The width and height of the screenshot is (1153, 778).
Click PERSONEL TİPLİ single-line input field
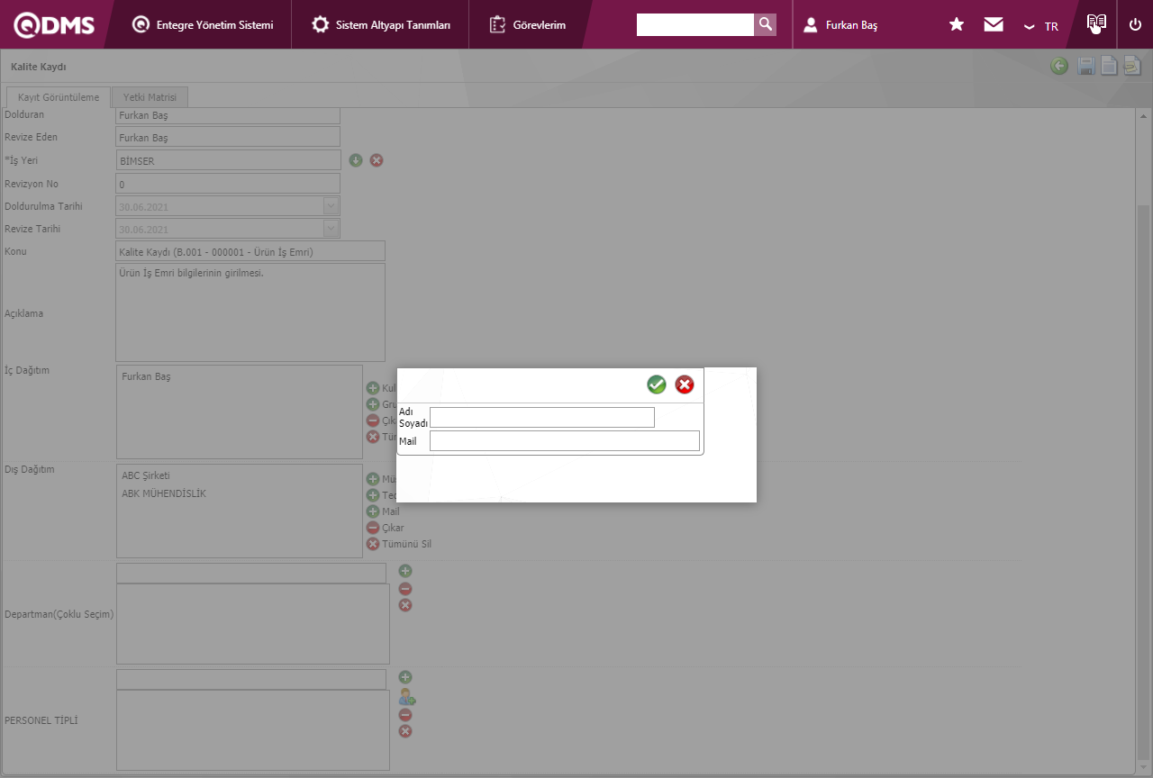click(251, 679)
